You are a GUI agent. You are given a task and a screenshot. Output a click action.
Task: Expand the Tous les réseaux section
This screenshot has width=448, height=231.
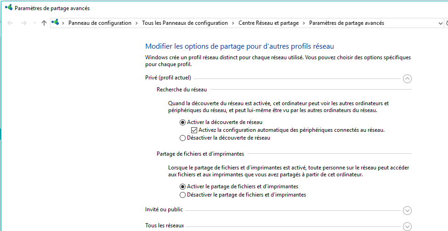pos(407,226)
